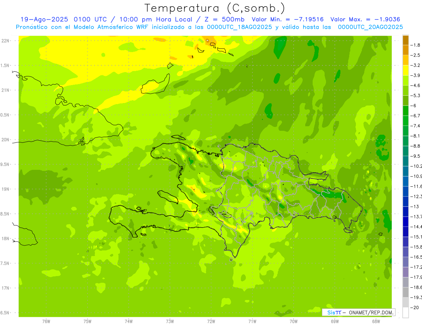The image size is (422, 326).
Task: Click the 'Valor Min. = -7.19516' text
Action: pyautogui.click(x=288, y=20)
